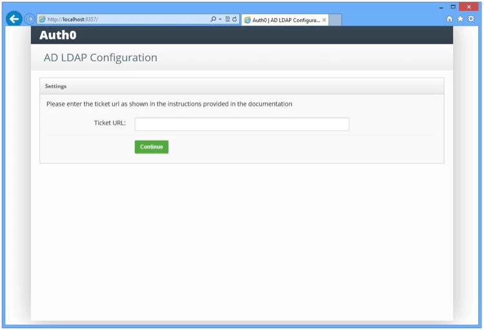
Task: Click the green Continue button
Action: pyautogui.click(x=152, y=147)
